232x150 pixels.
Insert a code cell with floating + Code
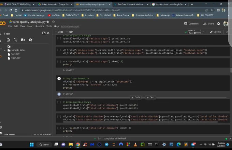(x=136, y=98)
